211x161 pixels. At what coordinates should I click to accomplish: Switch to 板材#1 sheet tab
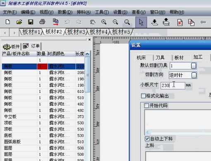pos(31,32)
